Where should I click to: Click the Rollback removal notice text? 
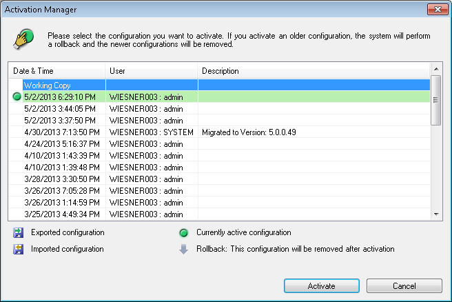click(296, 249)
